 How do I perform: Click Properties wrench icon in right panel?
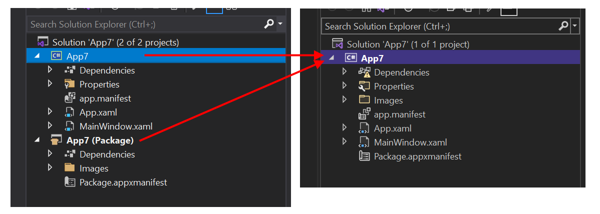coord(364,86)
